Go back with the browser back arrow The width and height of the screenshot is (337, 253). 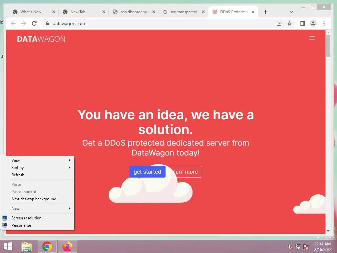click(x=13, y=23)
